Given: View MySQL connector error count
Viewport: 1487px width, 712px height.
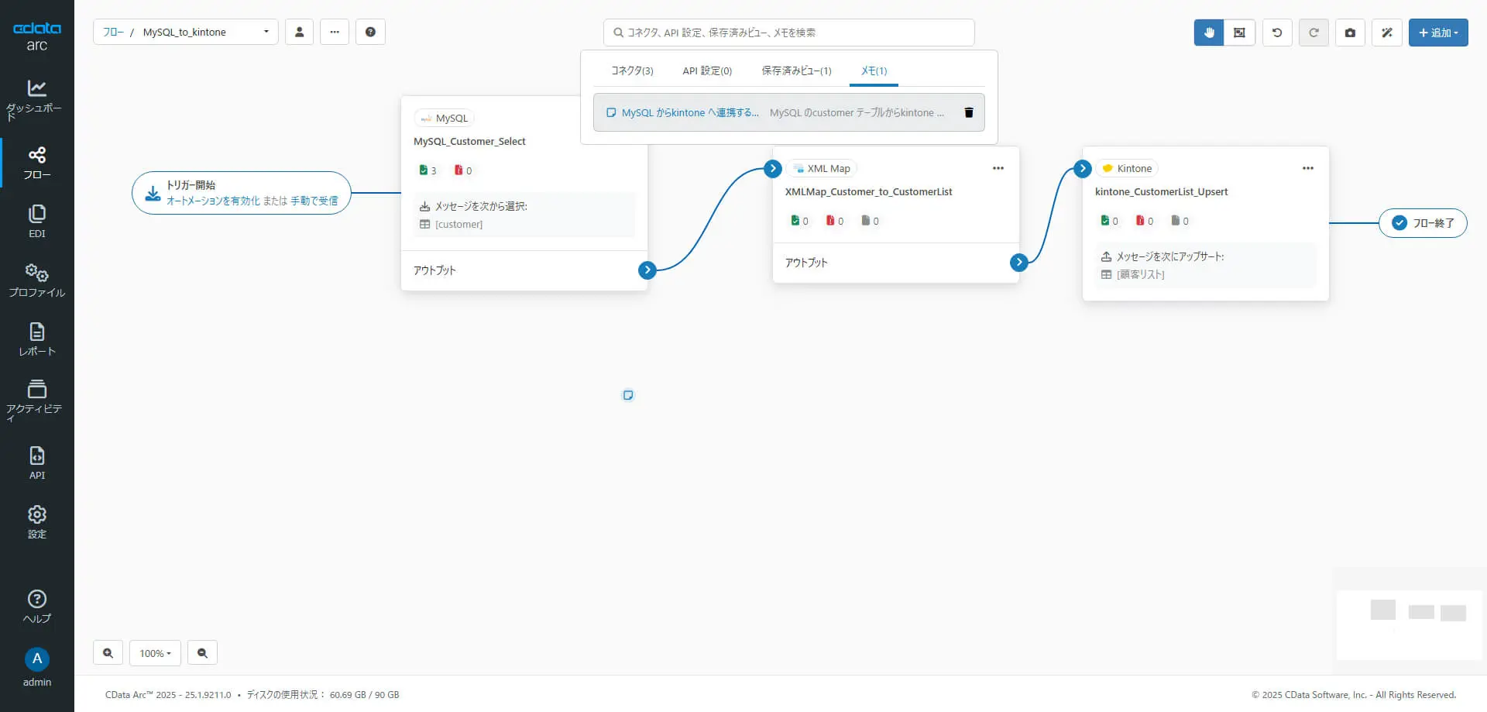Looking at the screenshot, I should (463, 170).
